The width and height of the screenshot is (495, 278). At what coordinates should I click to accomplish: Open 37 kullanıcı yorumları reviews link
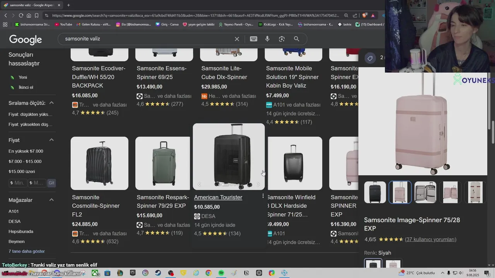(430, 239)
